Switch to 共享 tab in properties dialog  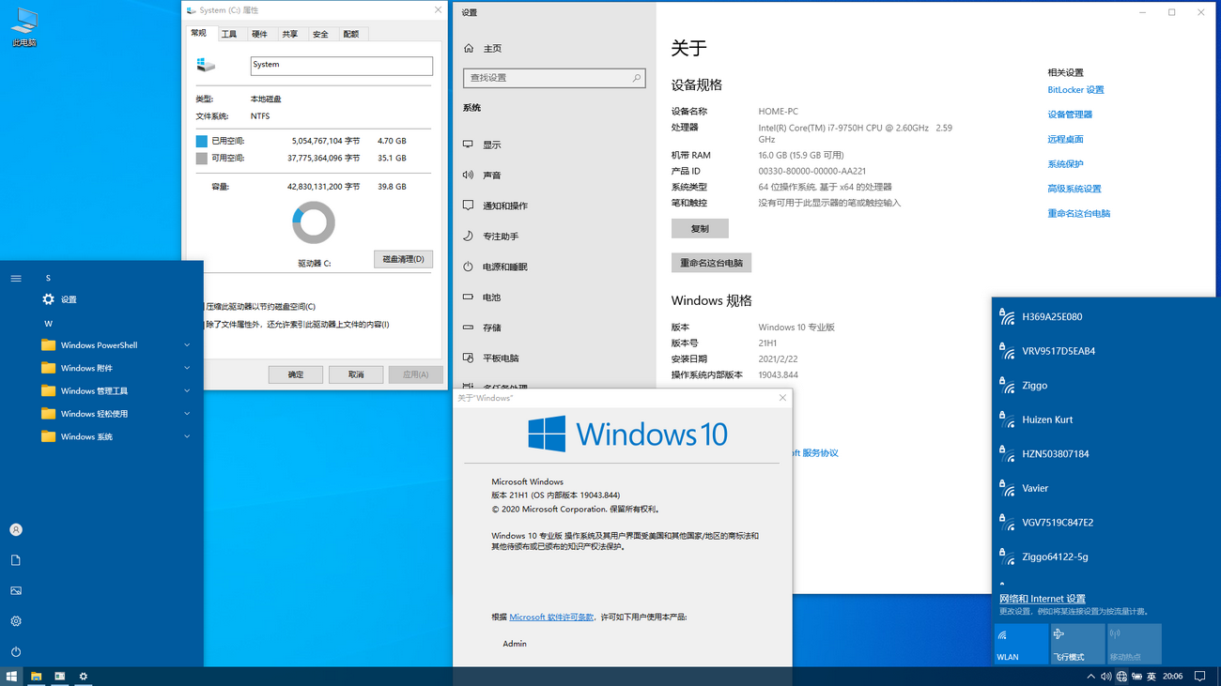290,34
